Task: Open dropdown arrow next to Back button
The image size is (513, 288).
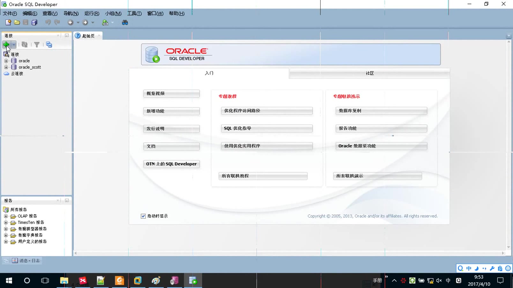Action: tap(78, 23)
